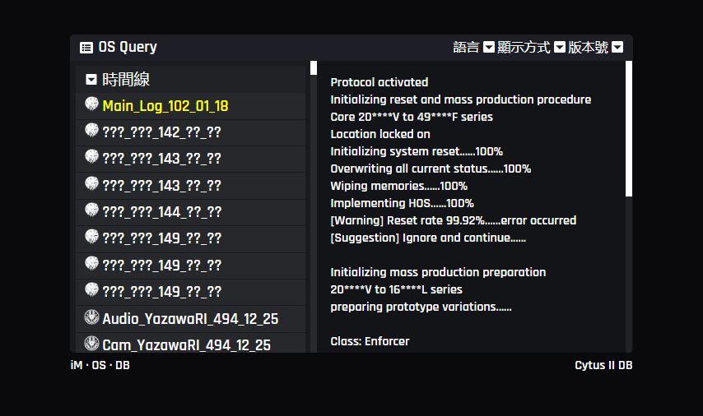This screenshot has height=416, width=703.
Task: Click the icon next to ???_???_144_??_??
Action: tap(92, 210)
